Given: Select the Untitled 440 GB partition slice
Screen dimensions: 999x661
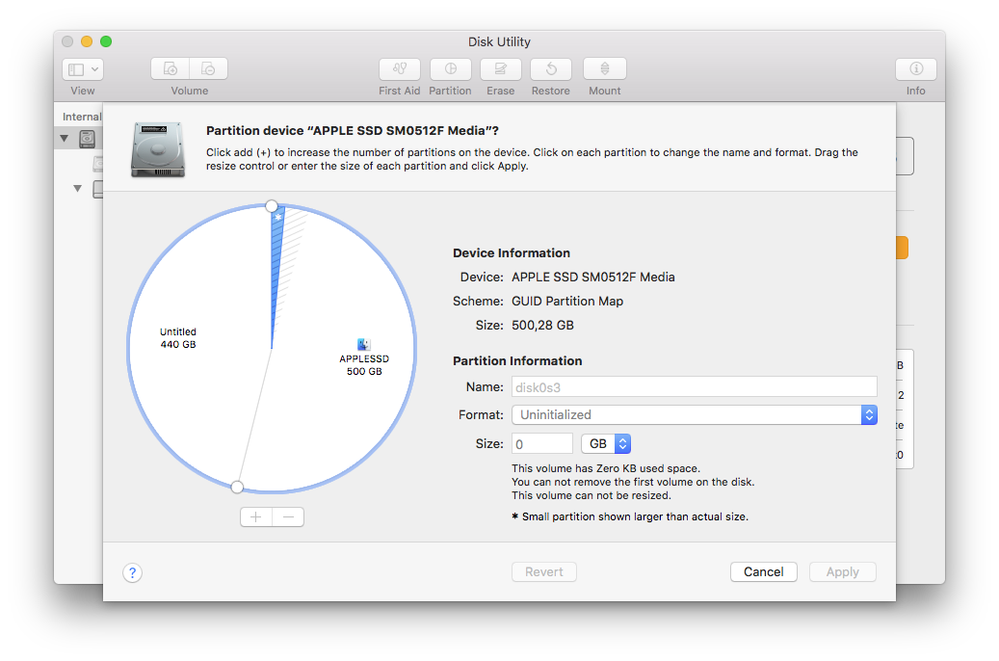Looking at the screenshot, I should pos(178,338).
